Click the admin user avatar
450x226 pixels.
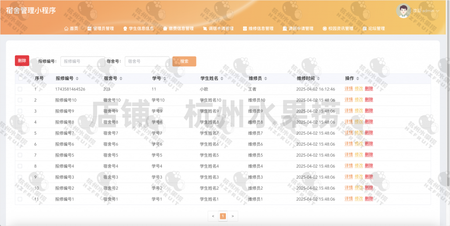pyautogui.click(x=403, y=11)
